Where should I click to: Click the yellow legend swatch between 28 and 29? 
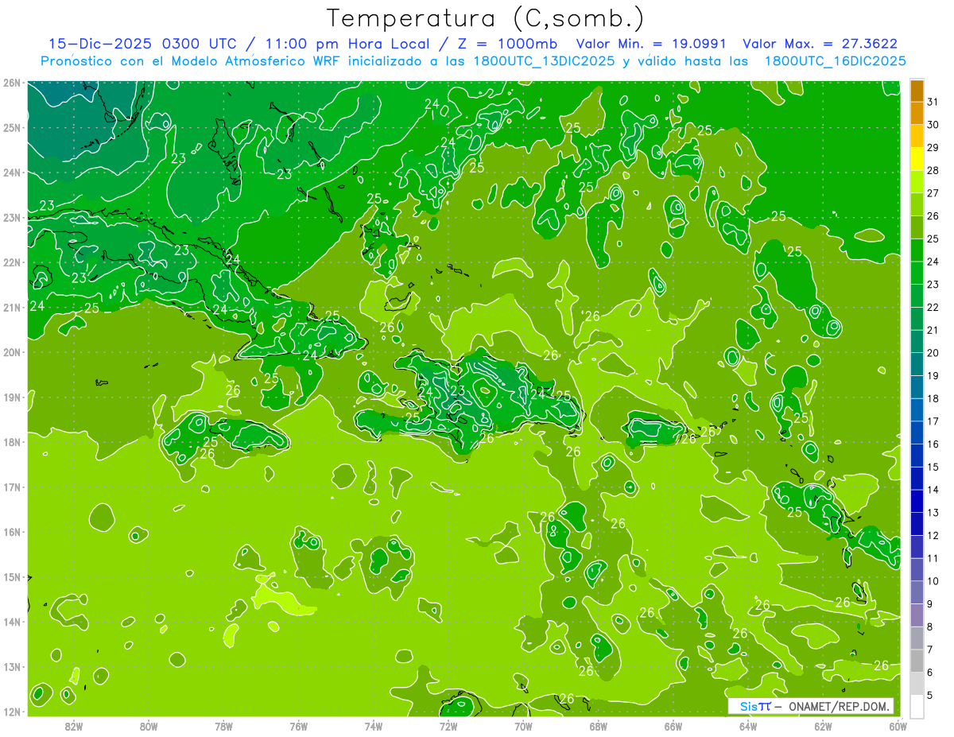point(917,159)
